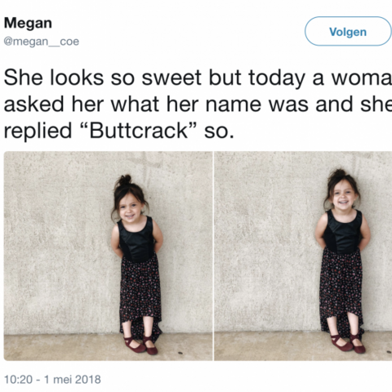Select the girl's face in left photo

[x=130, y=207]
